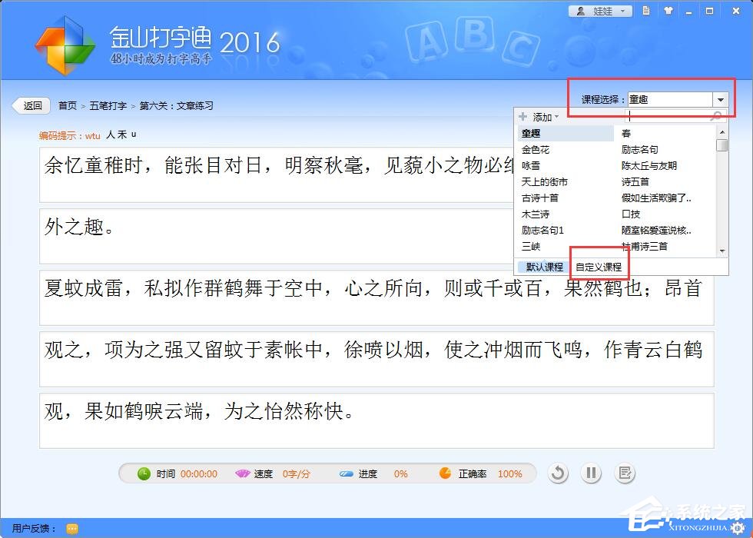Screen dimensions: 753x538
Task: Restart the typing practice exercise
Action: click(x=558, y=473)
